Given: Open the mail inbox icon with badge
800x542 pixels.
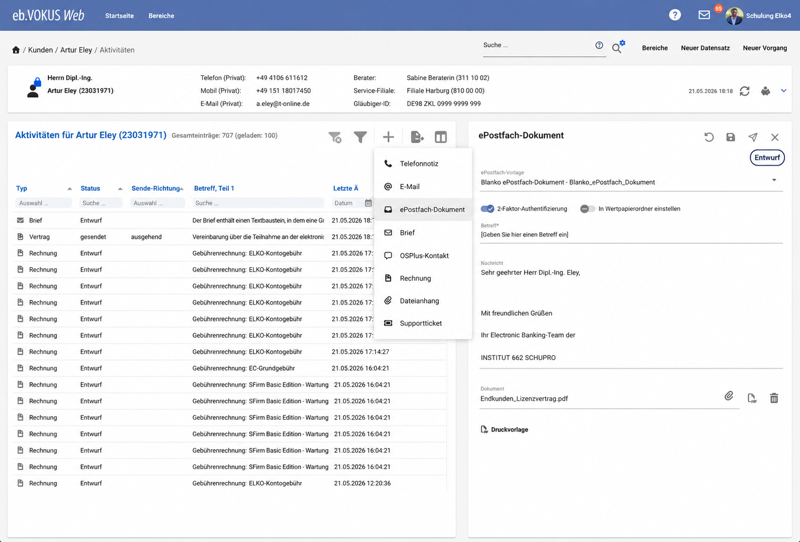Looking at the screenshot, I should 704,15.
